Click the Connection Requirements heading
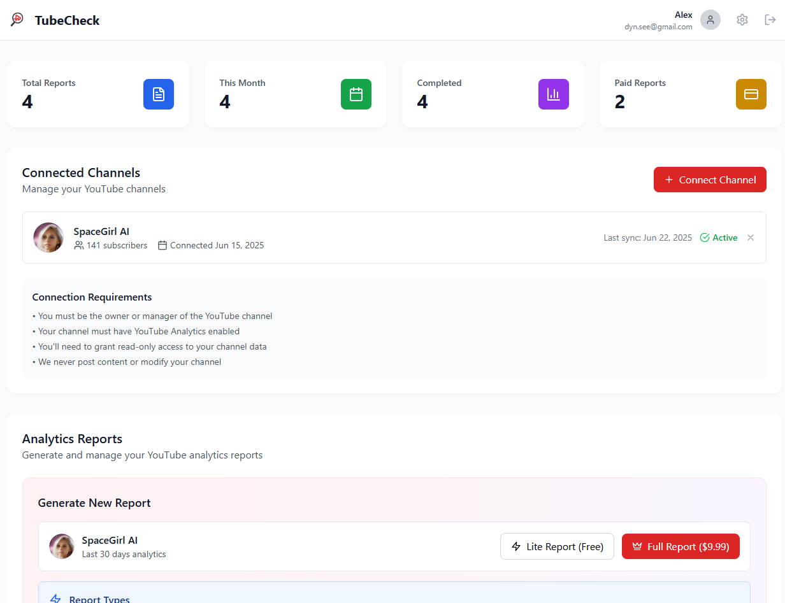The image size is (785, 603). tap(92, 297)
